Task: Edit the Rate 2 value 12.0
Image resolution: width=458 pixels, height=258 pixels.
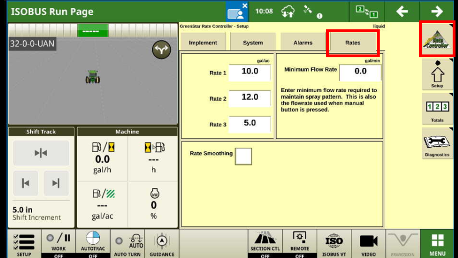Action: click(250, 99)
